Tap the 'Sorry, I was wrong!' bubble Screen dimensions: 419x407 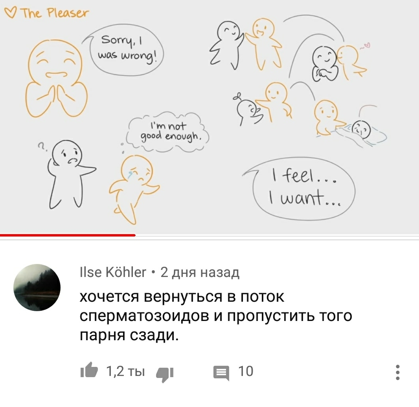125,50
